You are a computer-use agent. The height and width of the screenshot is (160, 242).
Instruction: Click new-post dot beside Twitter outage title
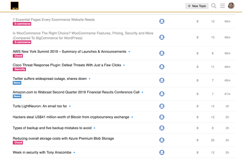point(90,79)
